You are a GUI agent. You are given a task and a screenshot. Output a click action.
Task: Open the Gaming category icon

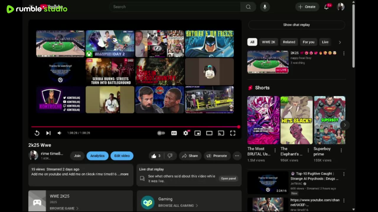pyautogui.click(x=147, y=203)
